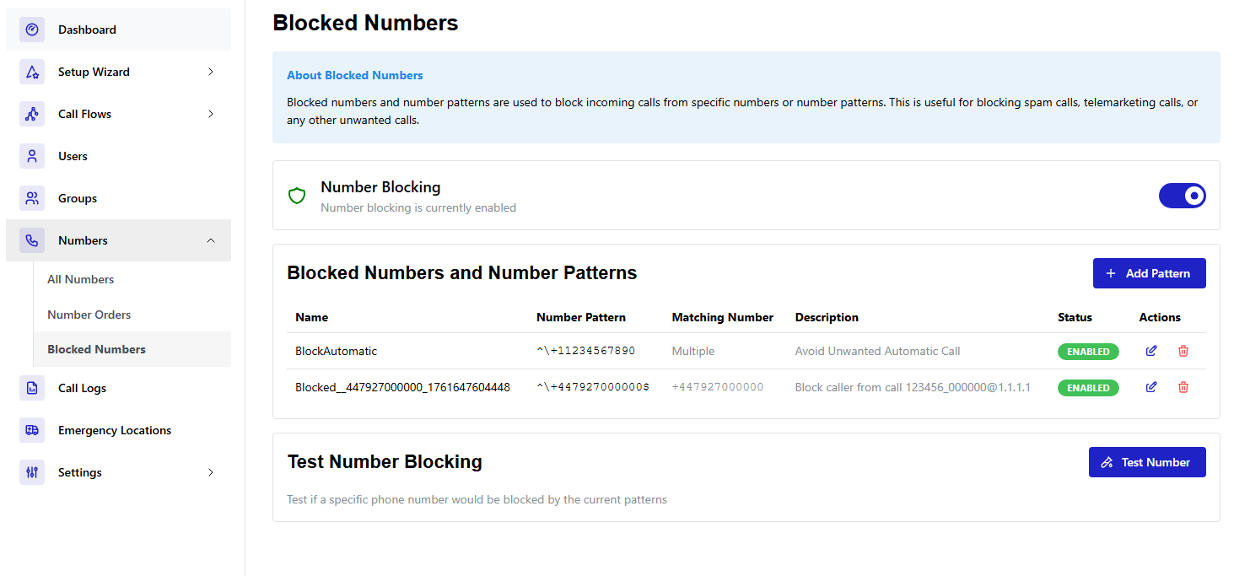Delete the BlockAutomatic pattern
Image resolution: width=1234 pixels, height=576 pixels.
coord(1183,351)
